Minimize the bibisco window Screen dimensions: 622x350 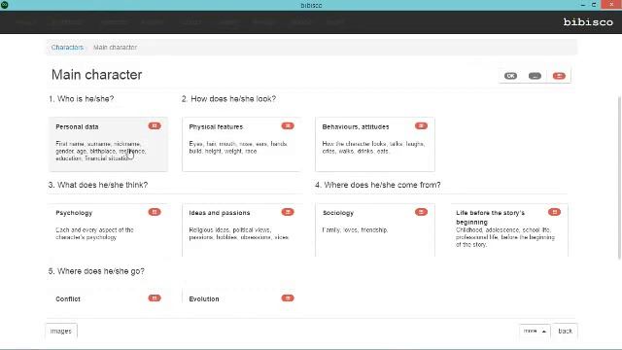583,5
